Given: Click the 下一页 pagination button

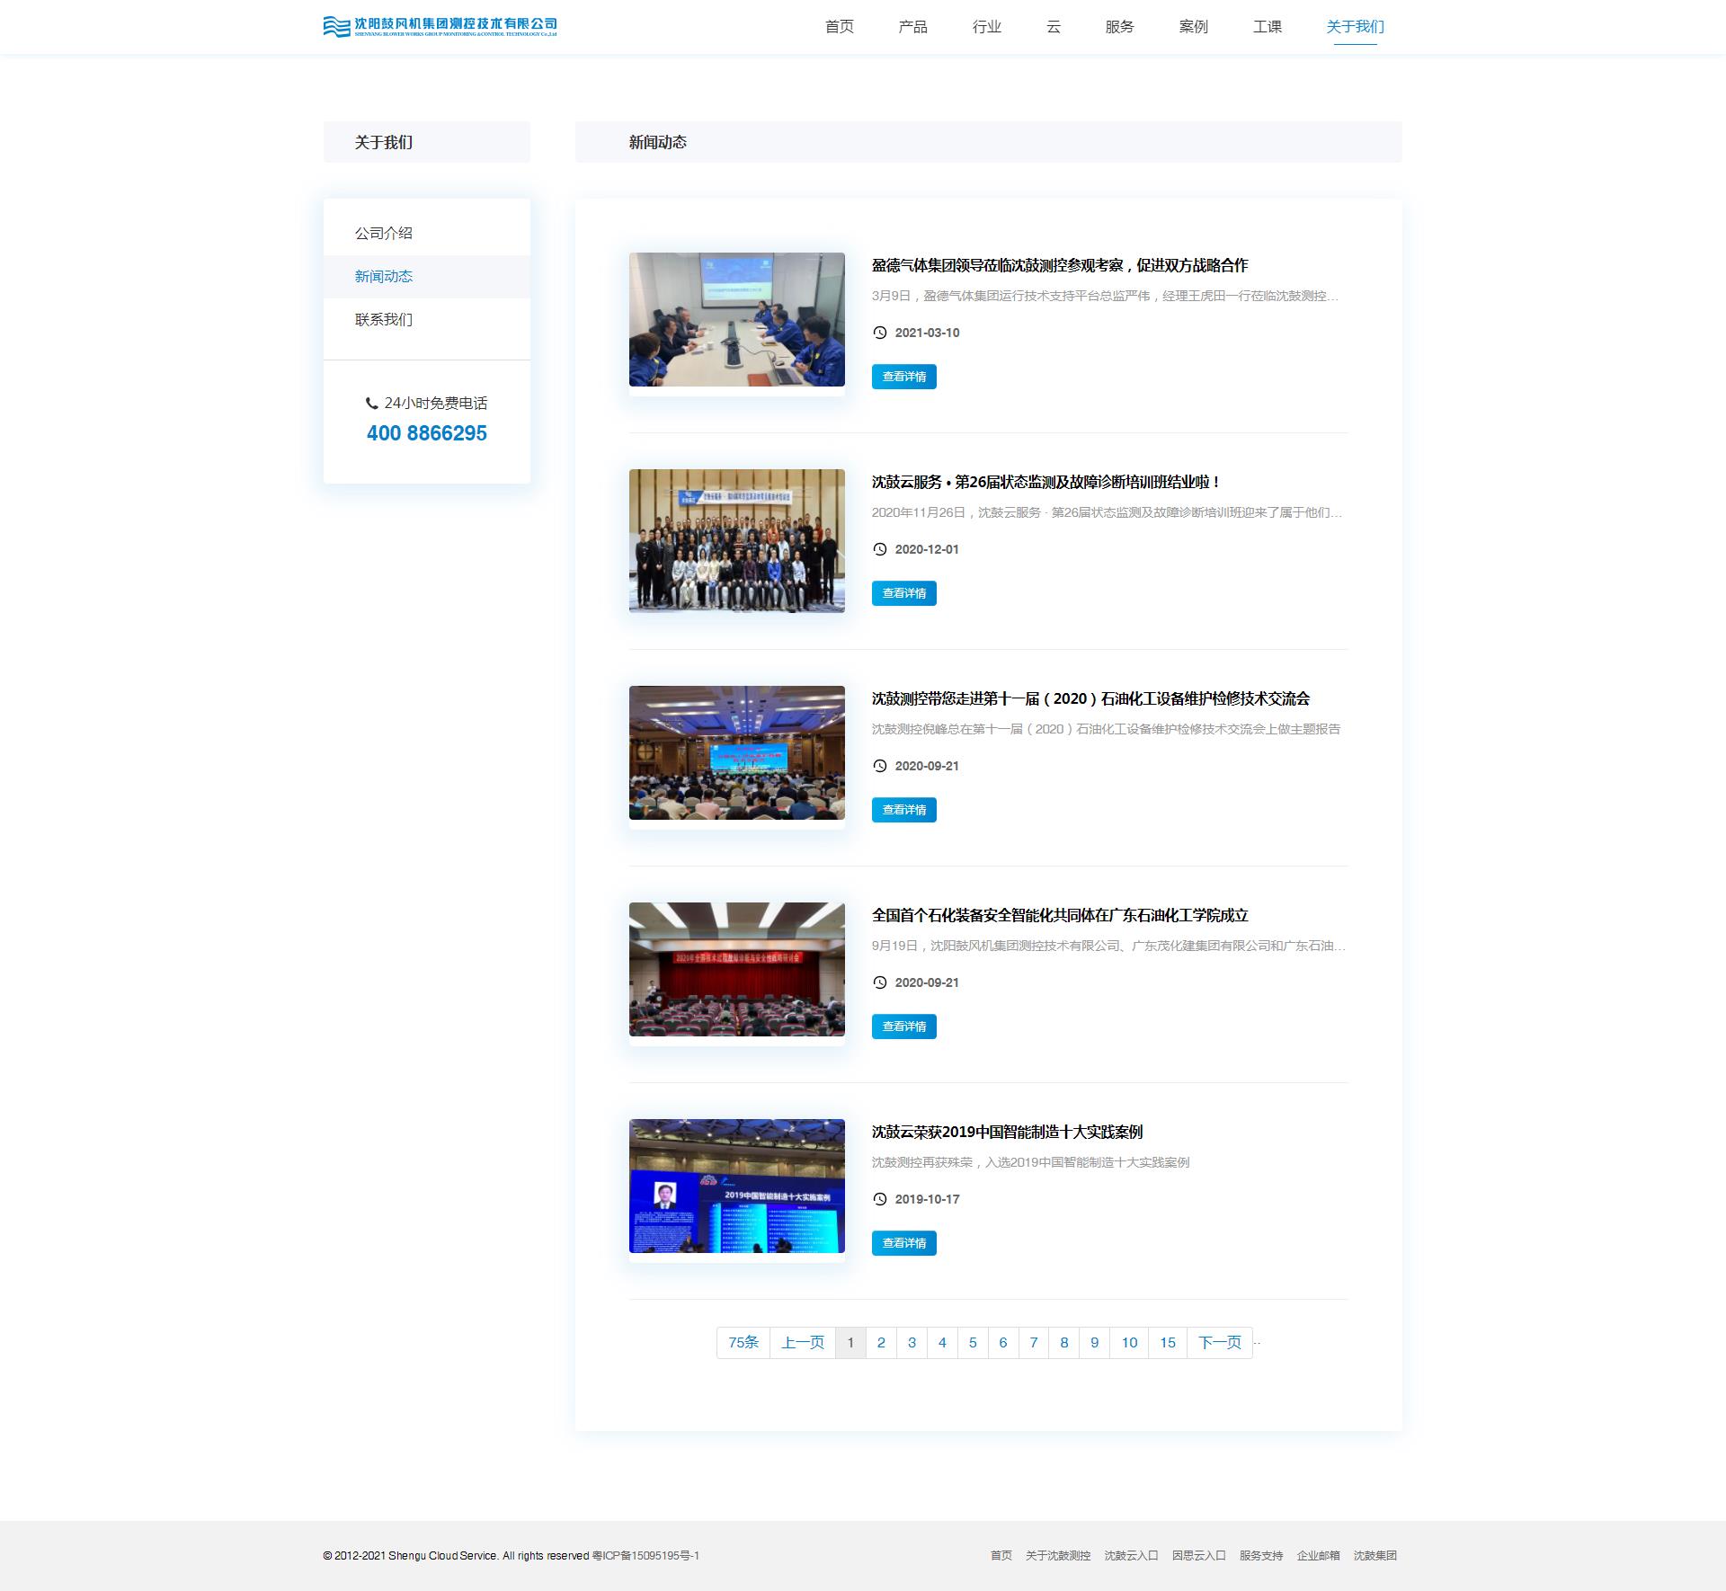Looking at the screenshot, I should point(1220,1343).
